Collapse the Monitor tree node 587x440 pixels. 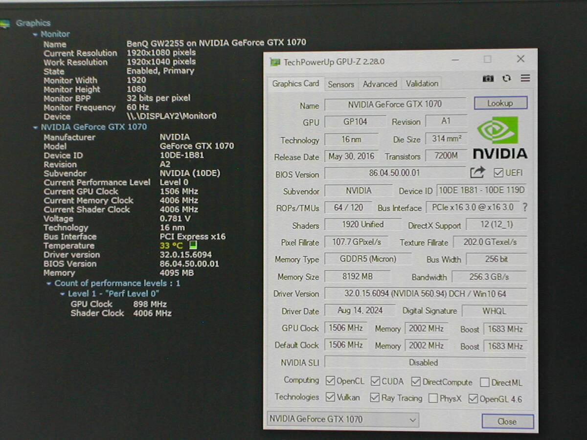point(35,34)
